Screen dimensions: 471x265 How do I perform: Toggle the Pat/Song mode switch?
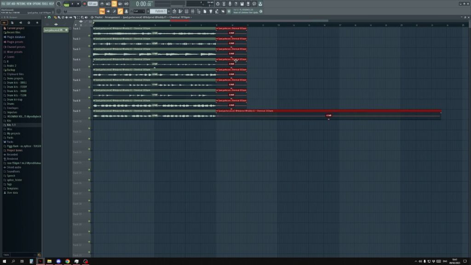pos(66,4)
